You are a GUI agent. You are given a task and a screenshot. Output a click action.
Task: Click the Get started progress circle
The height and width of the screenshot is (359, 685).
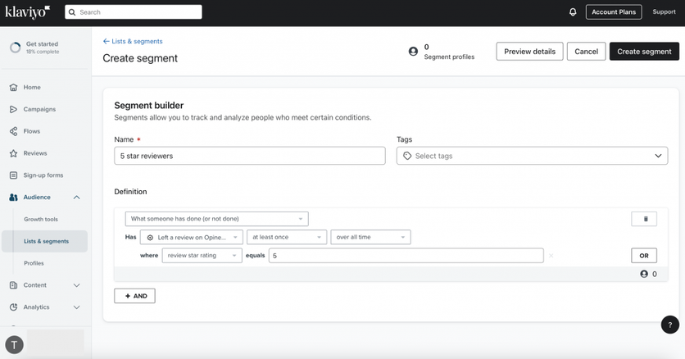16,48
